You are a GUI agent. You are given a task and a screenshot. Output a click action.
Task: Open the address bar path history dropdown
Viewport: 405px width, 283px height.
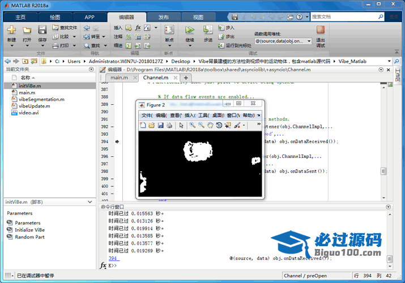tap(389, 61)
